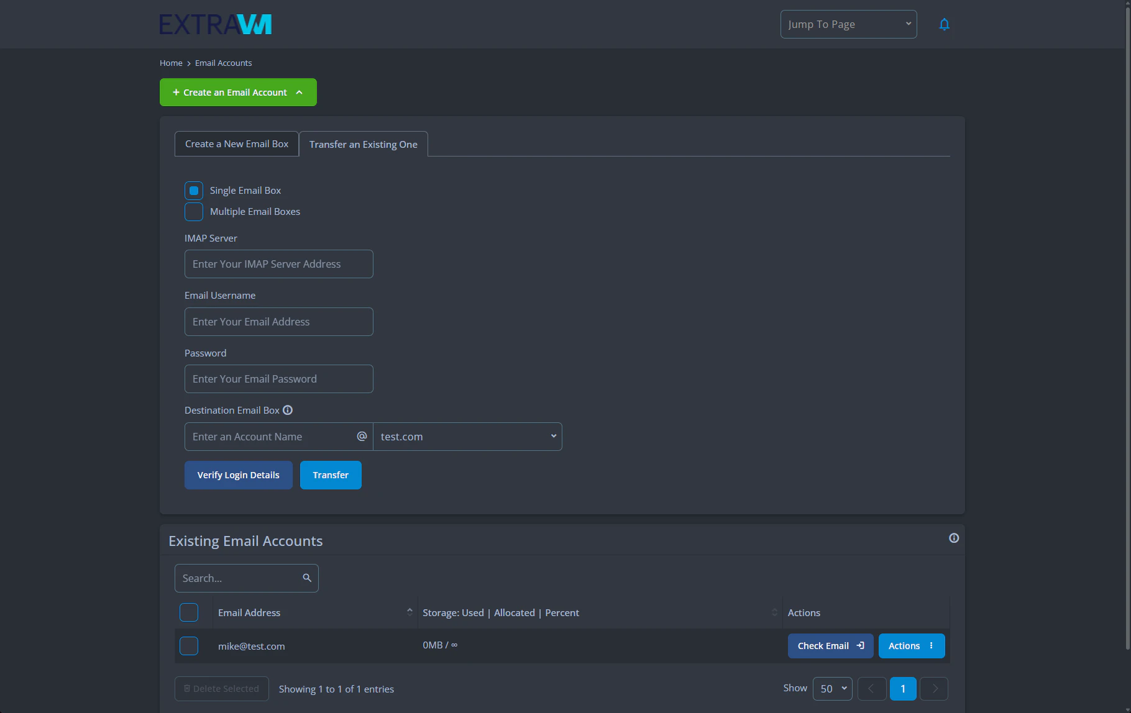Open the test.com domain dropdown

tap(467, 437)
